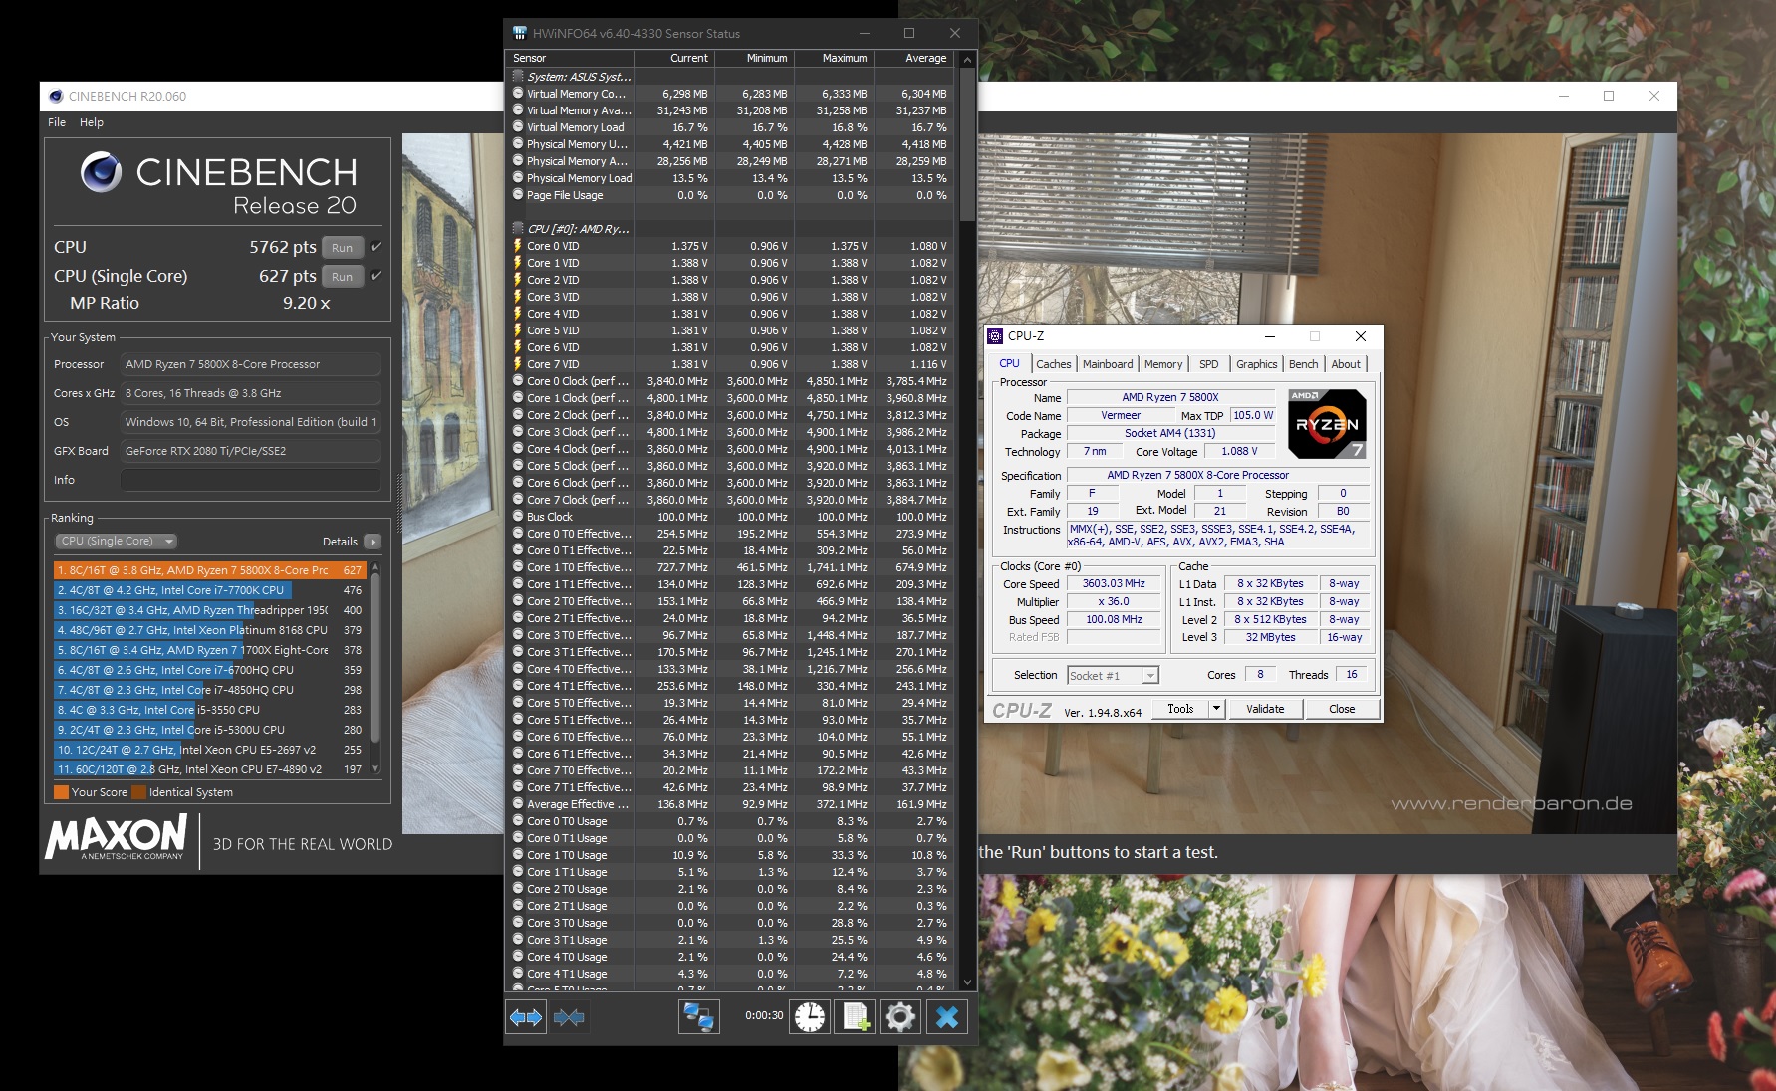Click icon beside Page File Usage row
The width and height of the screenshot is (1776, 1091).
[x=518, y=195]
